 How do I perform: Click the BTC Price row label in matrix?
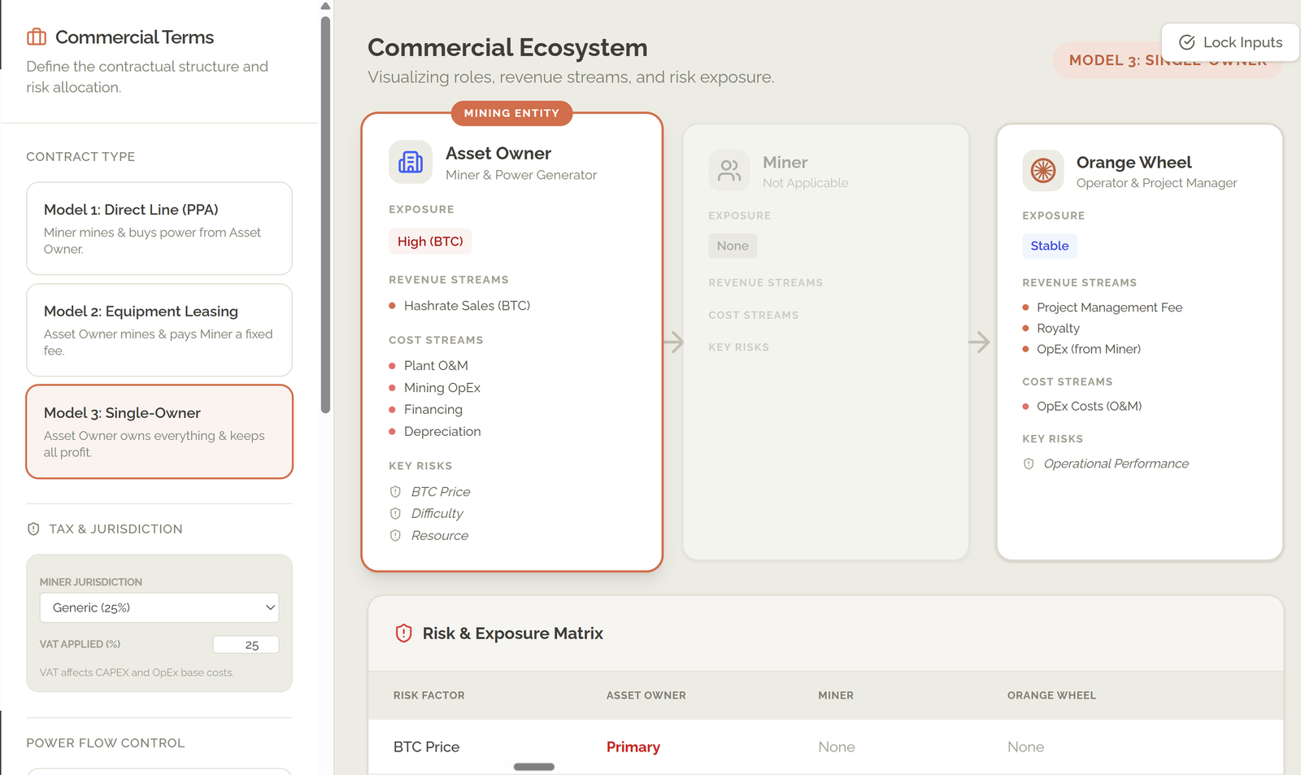click(426, 747)
